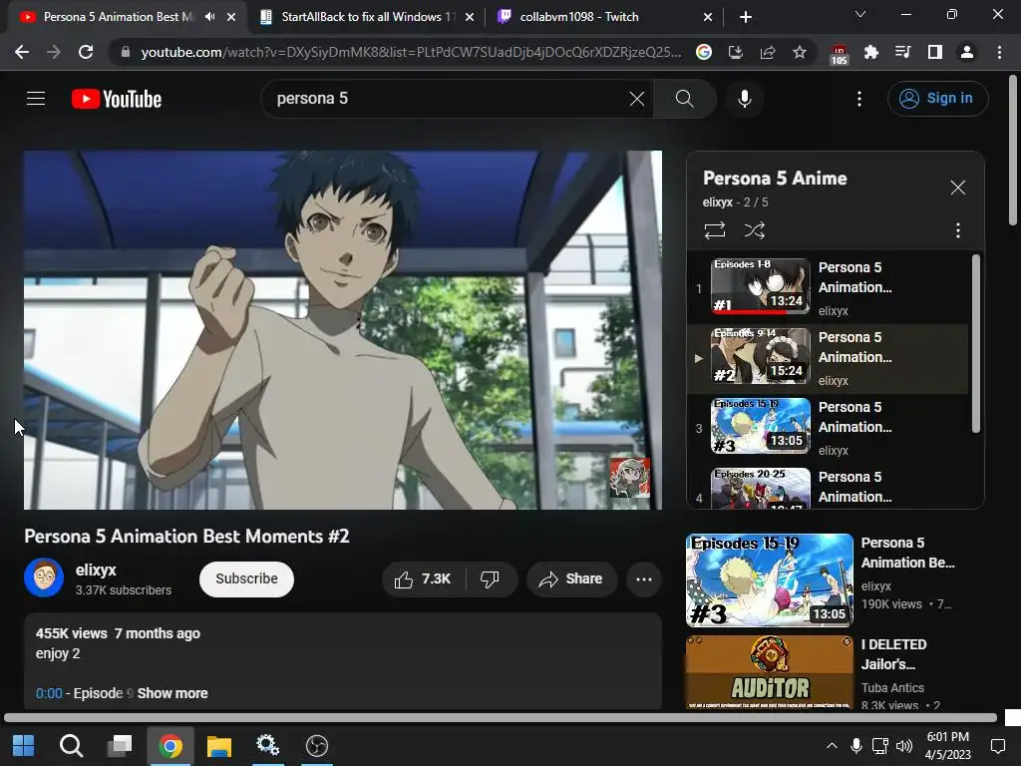
Task: Open OBS Studio from taskbar
Action: 316,746
